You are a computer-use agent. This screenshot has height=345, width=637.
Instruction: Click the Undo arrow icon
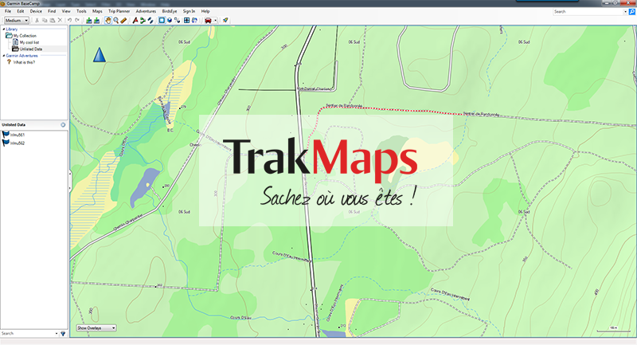[x=69, y=20]
